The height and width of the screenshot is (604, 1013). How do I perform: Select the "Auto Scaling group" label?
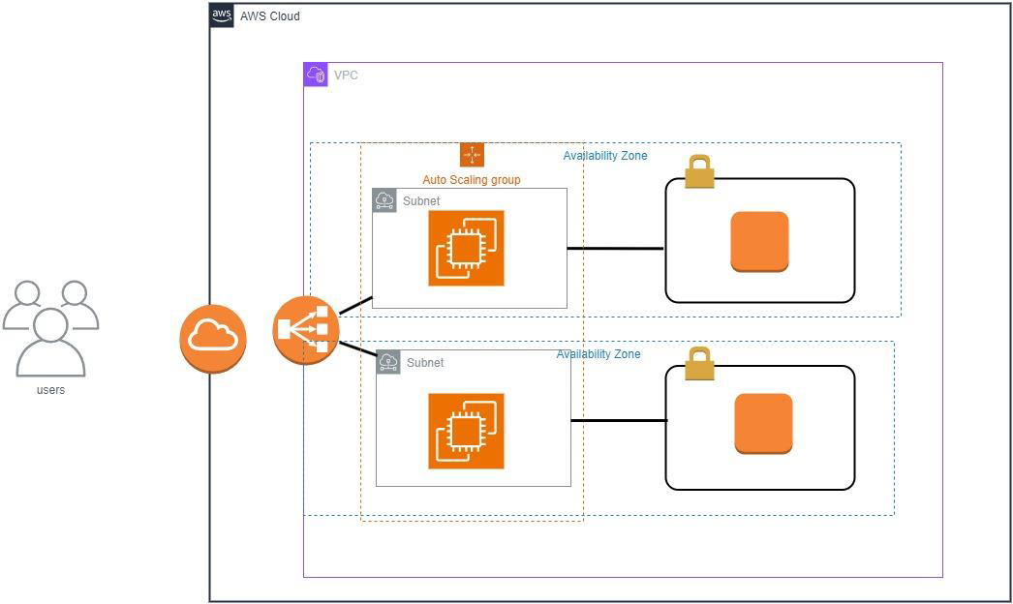point(472,180)
